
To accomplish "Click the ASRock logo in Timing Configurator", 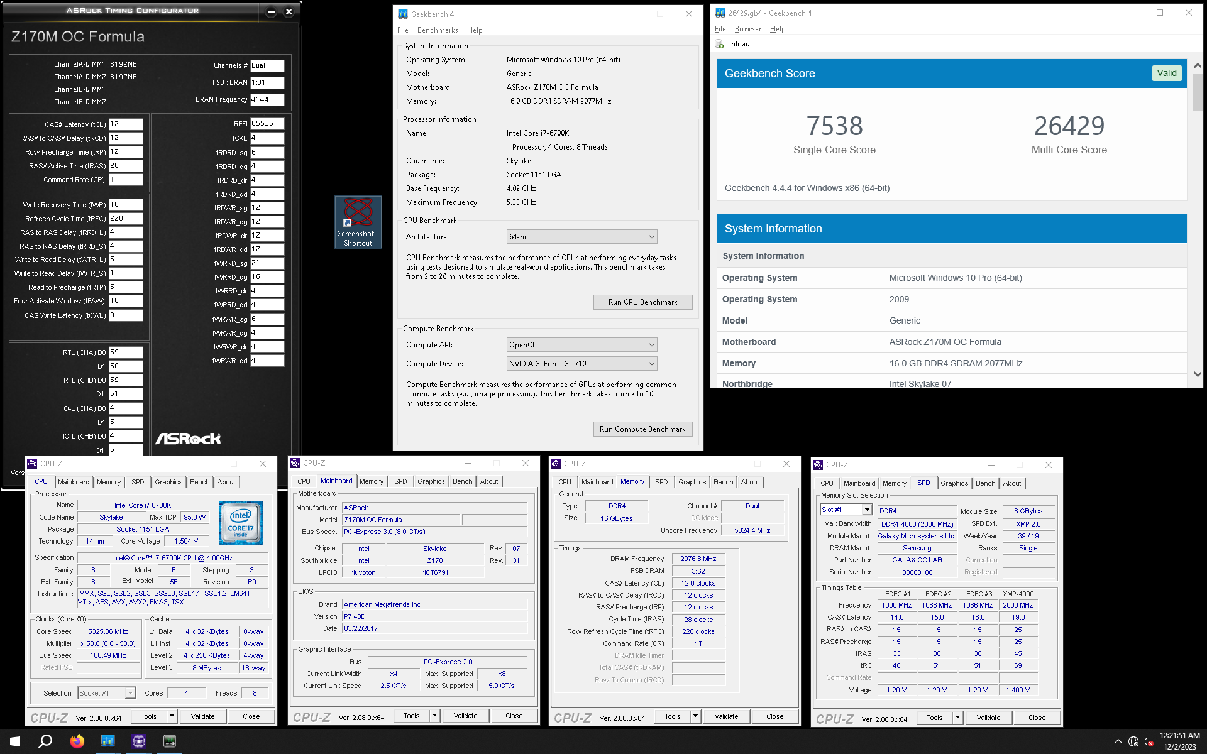I will (x=188, y=439).
